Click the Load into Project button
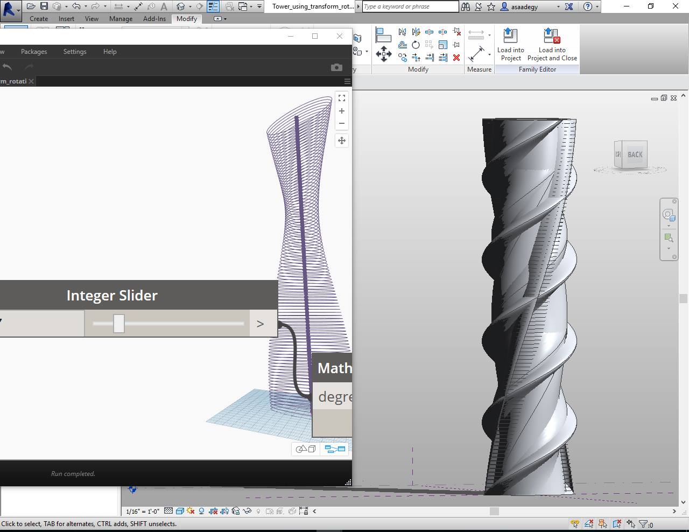This screenshot has width=689, height=532. point(510,45)
